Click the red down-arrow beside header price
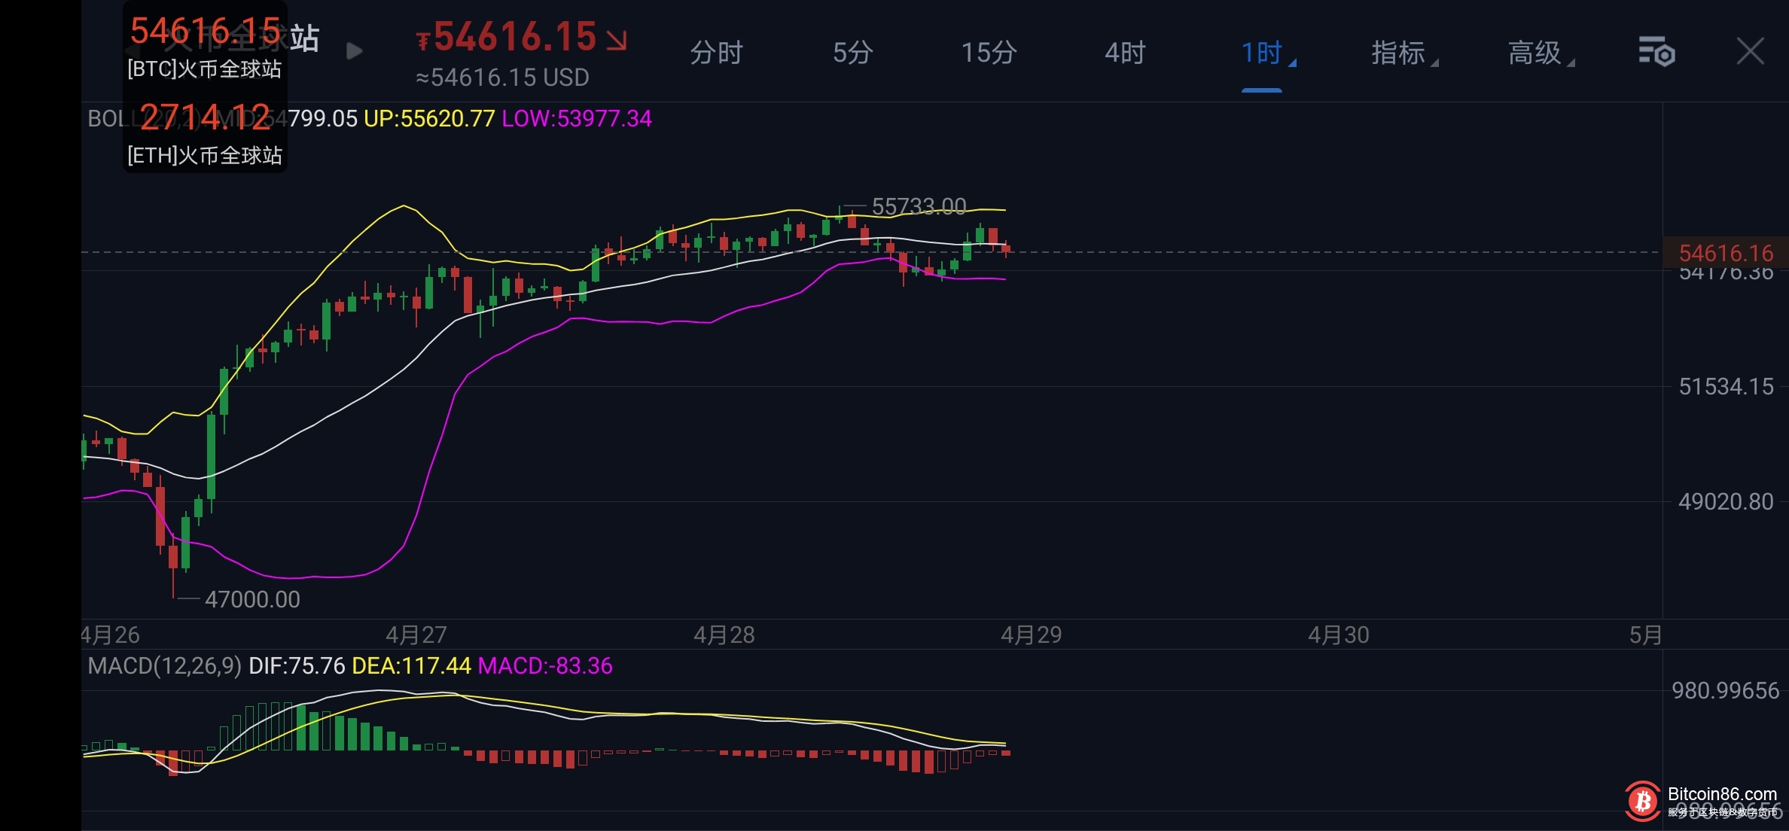 (617, 40)
